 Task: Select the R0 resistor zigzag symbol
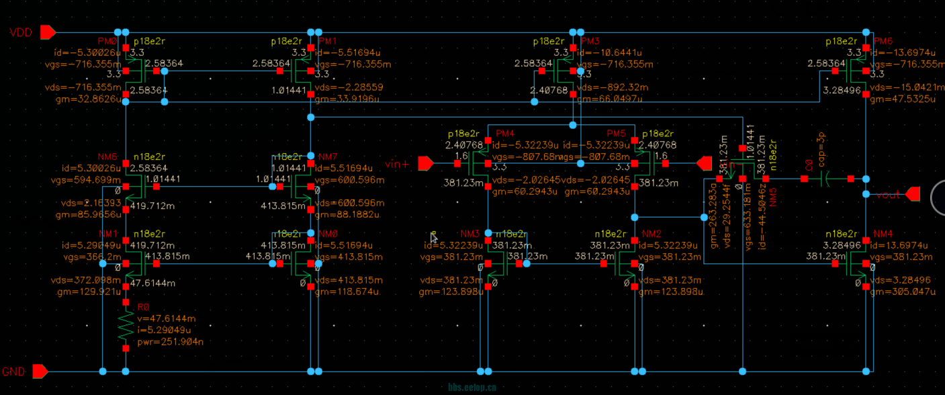tap(126, 325)
